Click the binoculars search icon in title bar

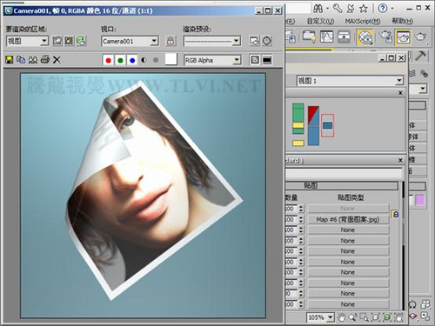[318, 9]
